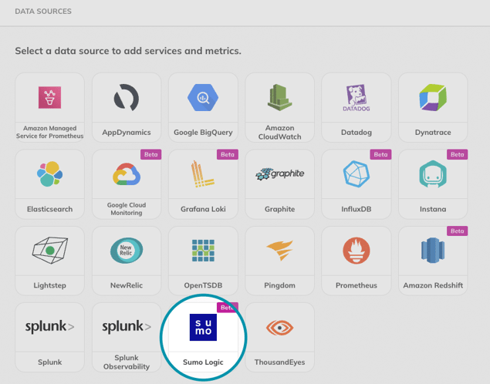Image resolution: width=490 pixels, height=384 pixels.
Task: Pick the Dynatrace cube logo
Action: point(433,98)
